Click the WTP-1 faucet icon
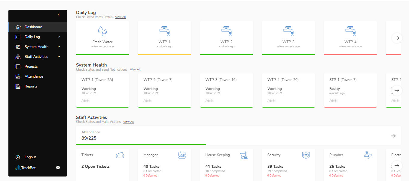 coord(164,31)
